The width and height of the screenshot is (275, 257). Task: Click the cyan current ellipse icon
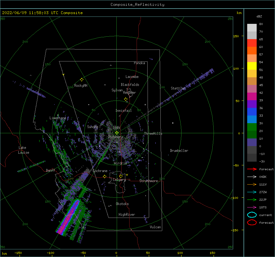[252, 215]
